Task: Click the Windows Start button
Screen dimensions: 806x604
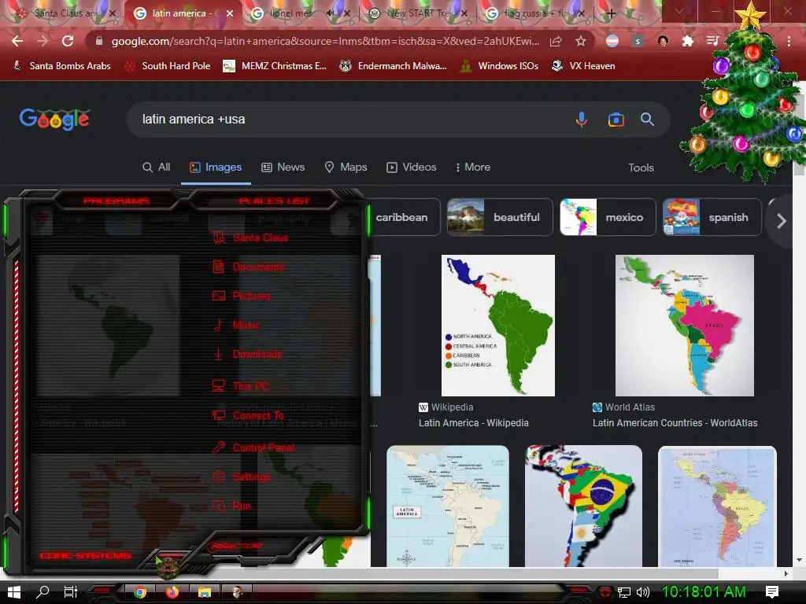Action: tap(14, 592)
